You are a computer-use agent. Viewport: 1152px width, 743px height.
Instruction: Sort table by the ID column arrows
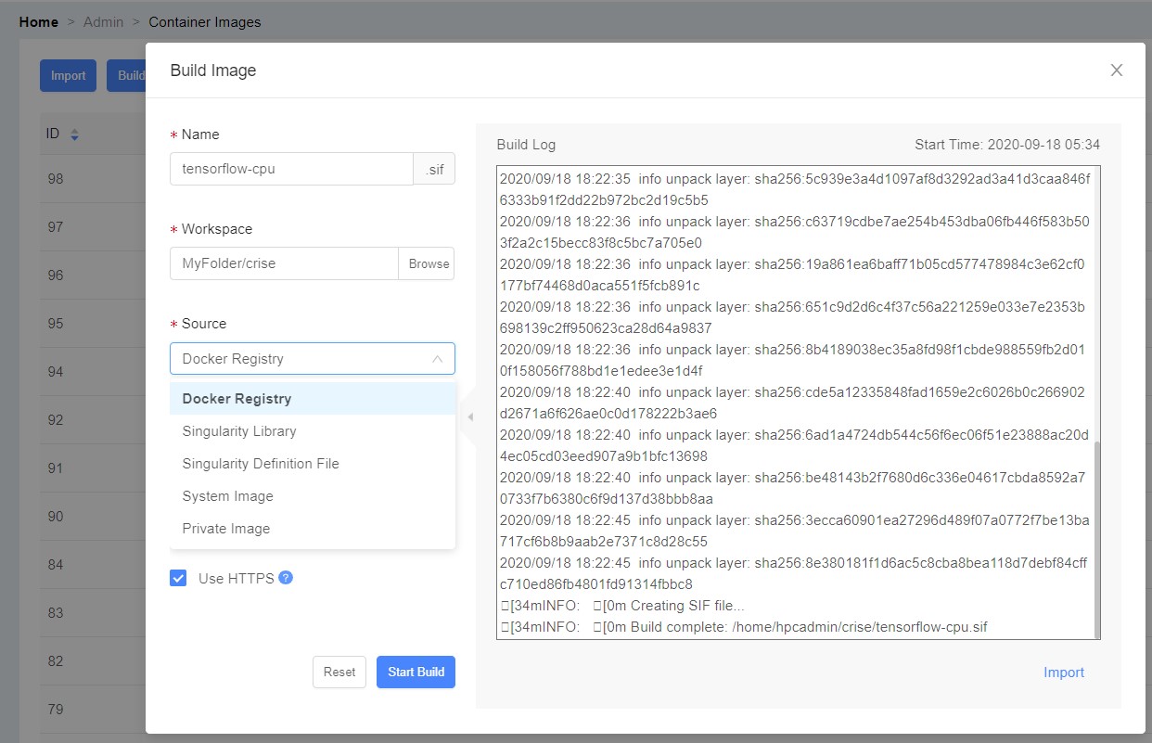(74, 135)
